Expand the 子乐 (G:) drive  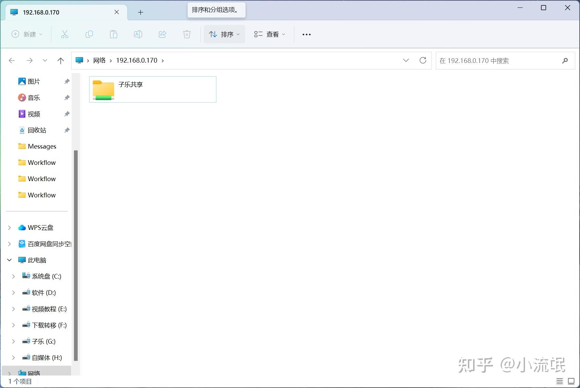coord(14,342)
